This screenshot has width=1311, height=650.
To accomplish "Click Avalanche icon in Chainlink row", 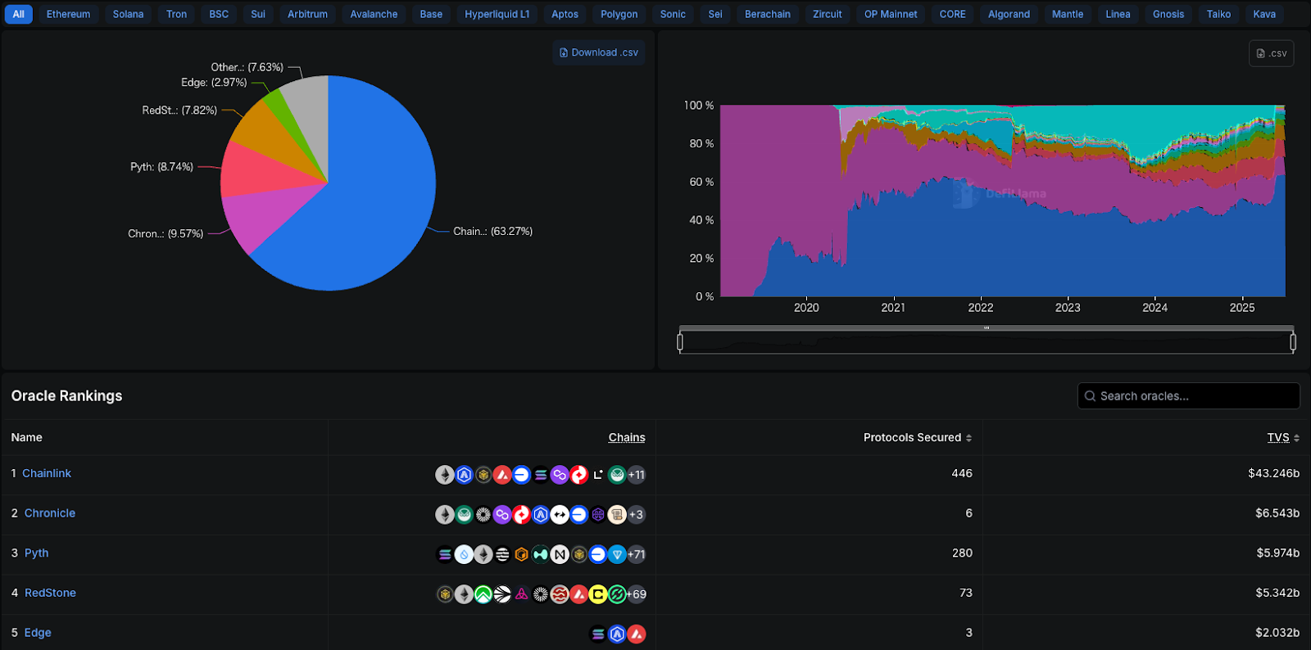I will [x=502, y=475].
